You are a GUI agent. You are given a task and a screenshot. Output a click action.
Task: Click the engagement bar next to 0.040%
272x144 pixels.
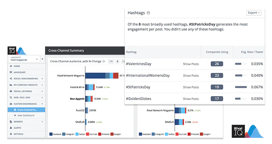(x=241, y=75)
